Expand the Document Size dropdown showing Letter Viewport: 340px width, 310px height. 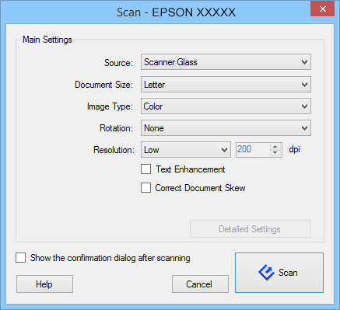click(x=226, y=85)
